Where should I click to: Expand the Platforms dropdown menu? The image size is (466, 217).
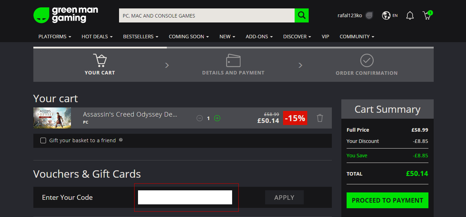coord(55,37)
